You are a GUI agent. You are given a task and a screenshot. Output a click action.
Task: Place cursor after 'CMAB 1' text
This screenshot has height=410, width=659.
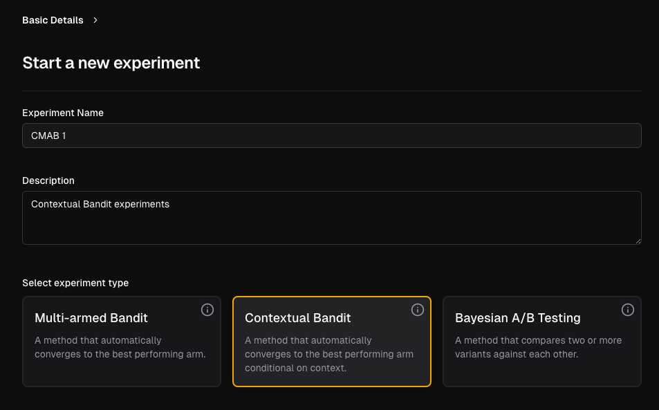pos(66,136)
